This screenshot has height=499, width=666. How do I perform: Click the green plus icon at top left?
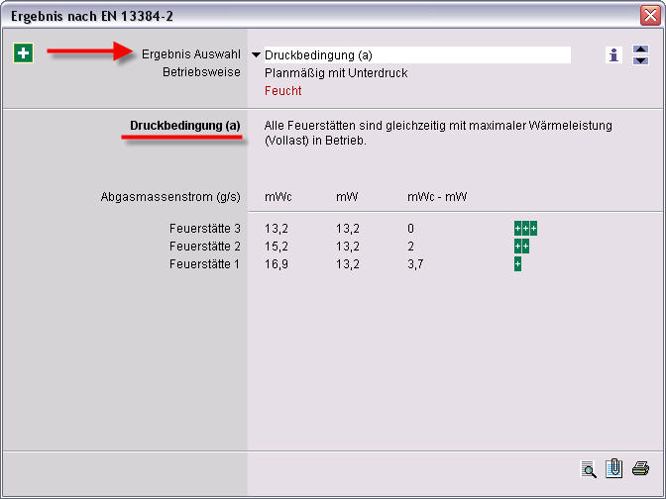coord(23,53)
